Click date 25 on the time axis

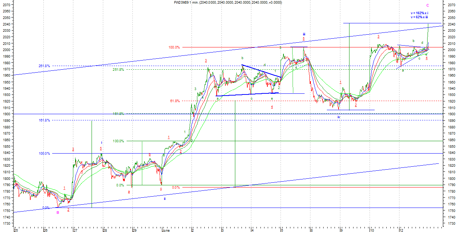[16, 230]
